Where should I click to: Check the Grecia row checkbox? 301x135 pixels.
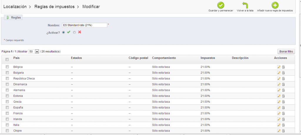coord(7,102)
